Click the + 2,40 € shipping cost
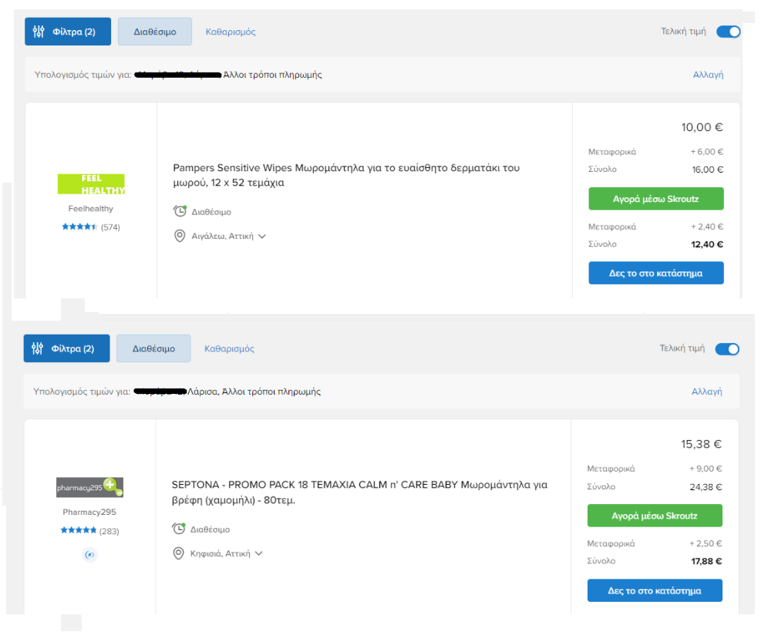Screen dimensions: 768x632 pos(707,227)
